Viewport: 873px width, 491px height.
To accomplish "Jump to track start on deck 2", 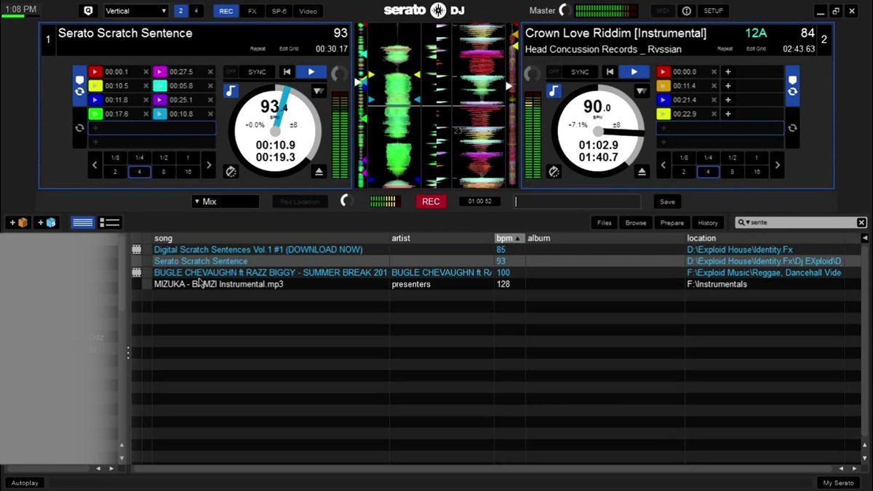I will 610,72.
